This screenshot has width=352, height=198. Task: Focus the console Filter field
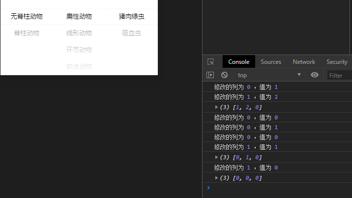pos(340,75)
